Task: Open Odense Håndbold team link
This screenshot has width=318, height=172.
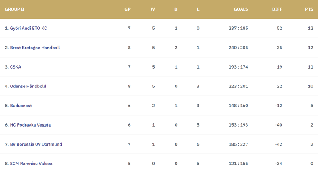Action: [x=28, y=86]
